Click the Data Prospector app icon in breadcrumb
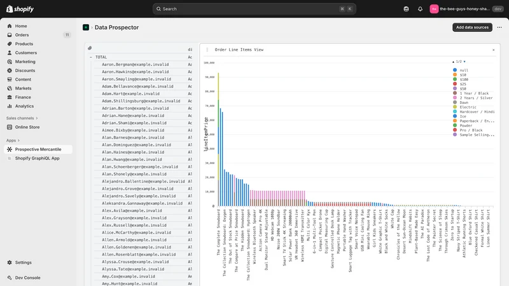509x286 pixels. (86, 27)
